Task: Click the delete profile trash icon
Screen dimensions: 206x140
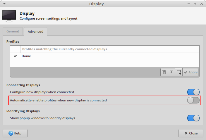Action: pos(164,72)
